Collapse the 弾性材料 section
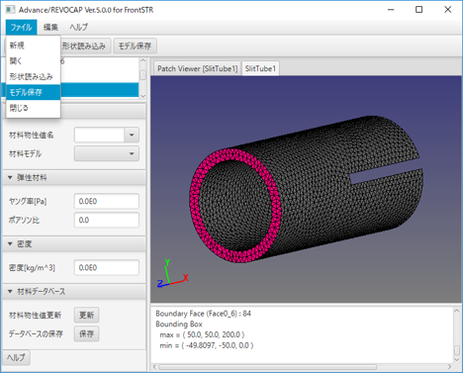This screenshot has height=373, width=463. pyautogui.click(x=10, y=177)
